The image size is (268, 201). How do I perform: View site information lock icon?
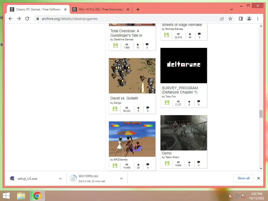(38, 19)
